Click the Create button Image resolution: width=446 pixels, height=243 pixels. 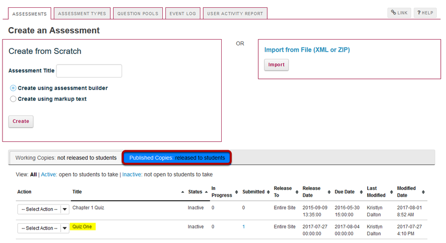[x=21, y=121]
